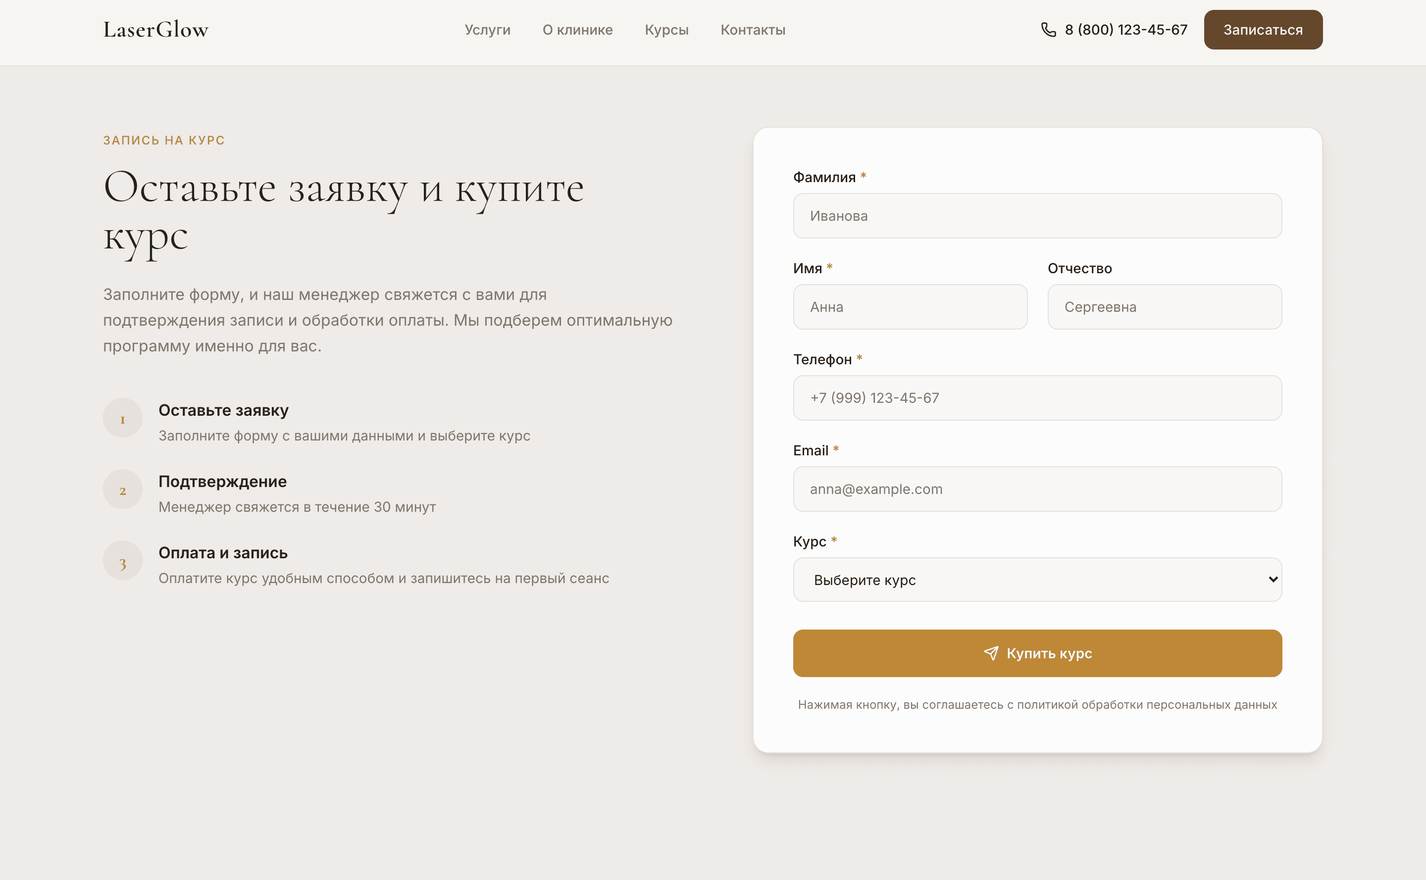Select the Отчество text field
Viewport: 1426px width, 880px height.
(1165, 307)
